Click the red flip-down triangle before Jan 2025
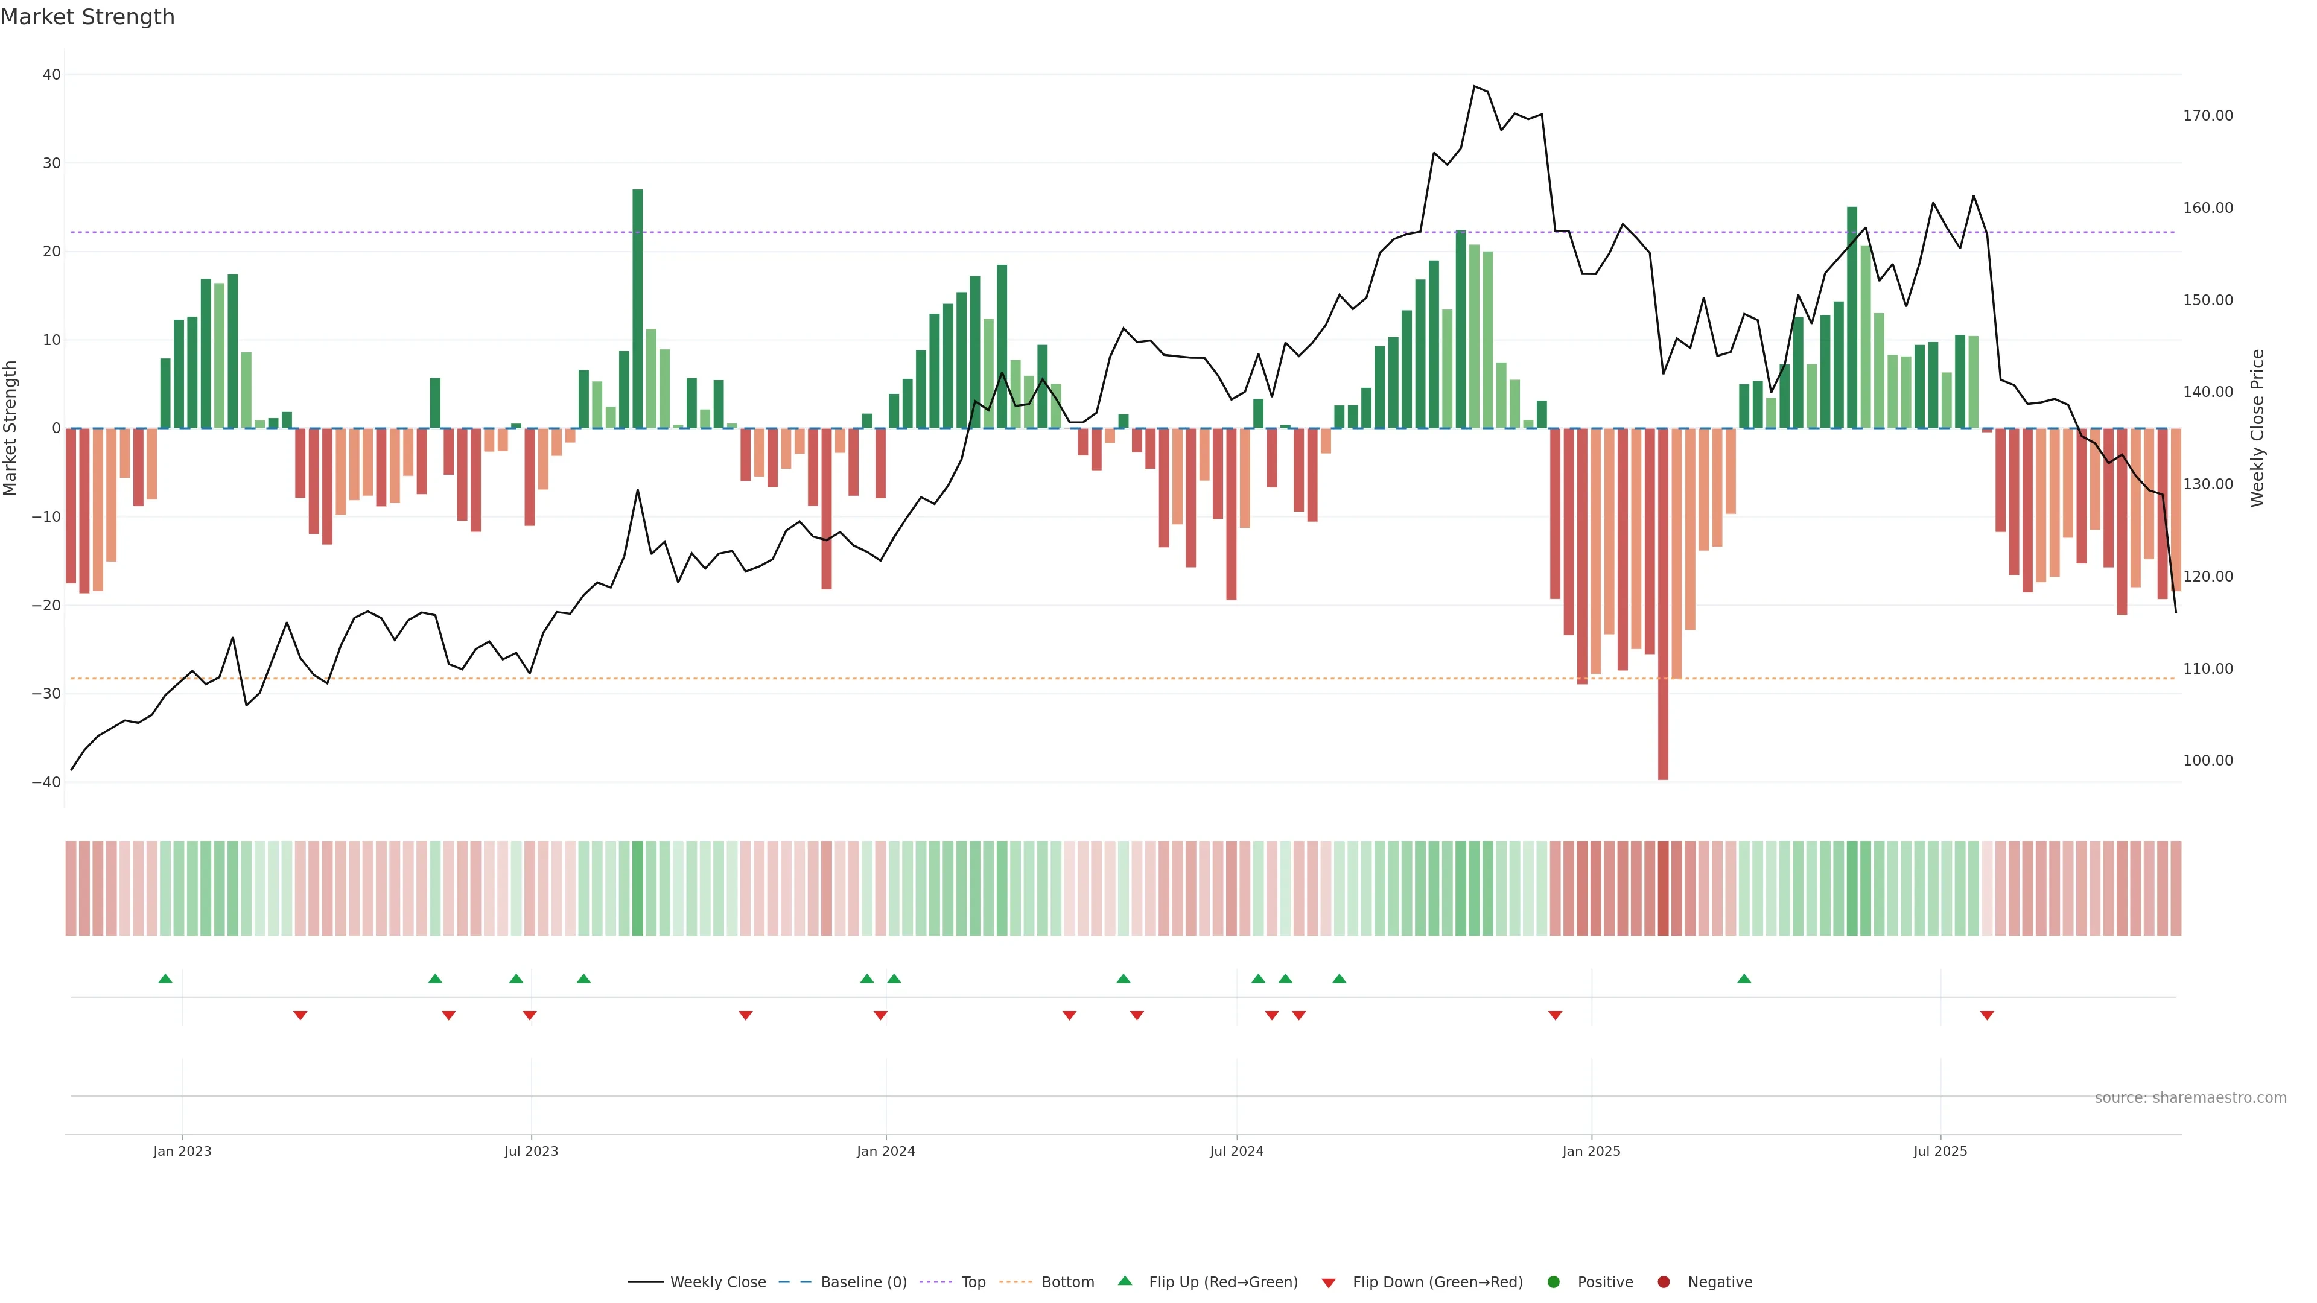Viewport: 2317px width, 1303px height. (1555, 1015)
